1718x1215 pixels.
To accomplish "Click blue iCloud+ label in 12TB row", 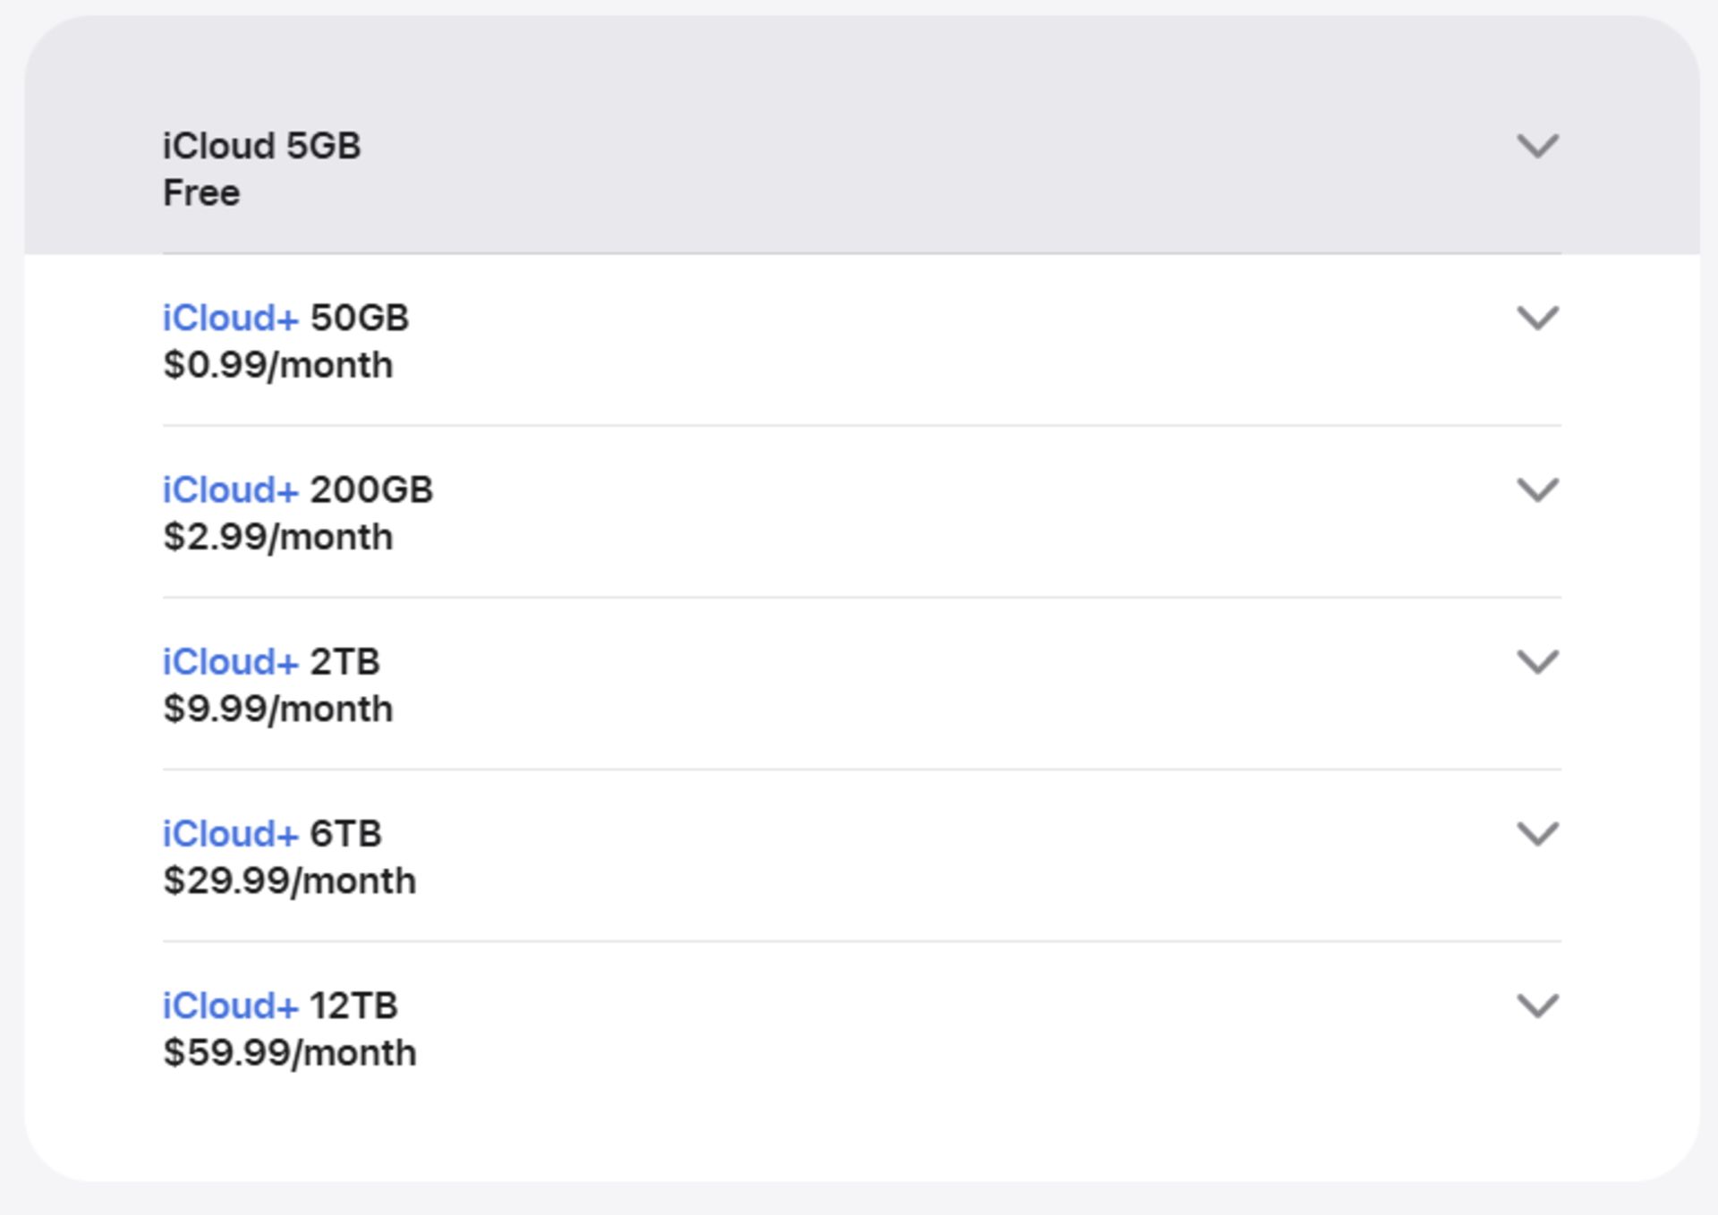I will [x=230, y=1005].
